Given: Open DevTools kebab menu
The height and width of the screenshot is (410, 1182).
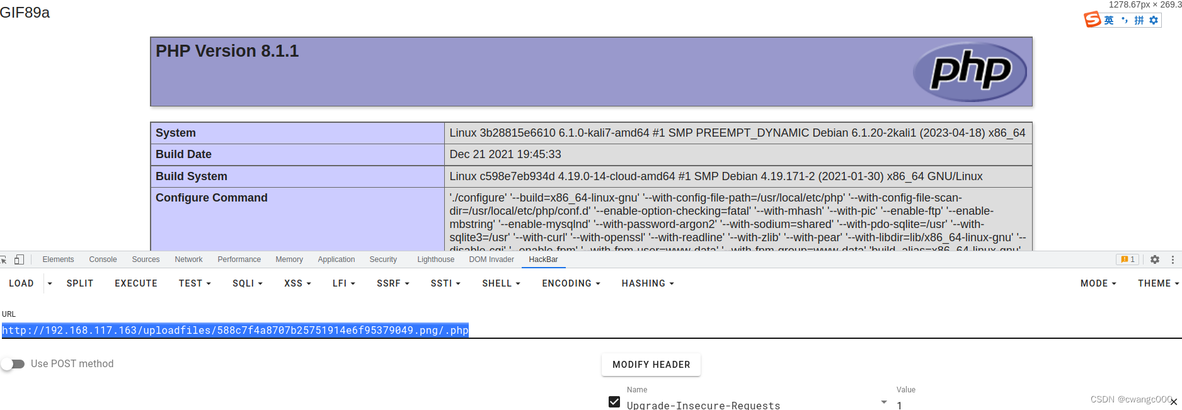Looking at the screenshot, I should coord(1173,259).
